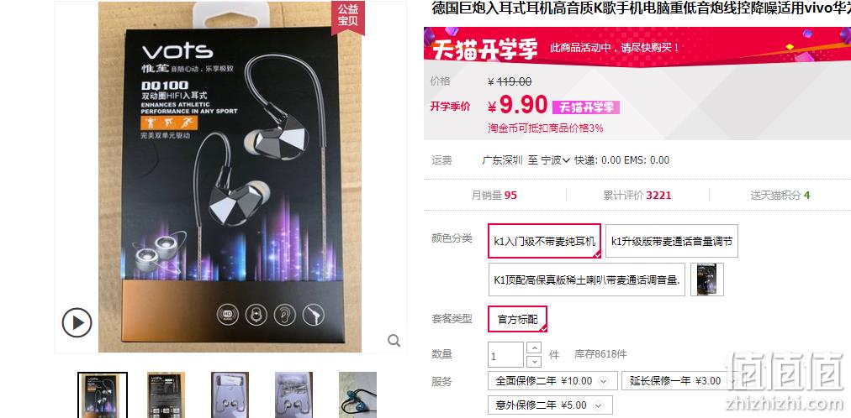851x418 pixels.
Task: Expand the 宁波 destination dropdown
Action: pyautogui.click(x=555, y=160)
